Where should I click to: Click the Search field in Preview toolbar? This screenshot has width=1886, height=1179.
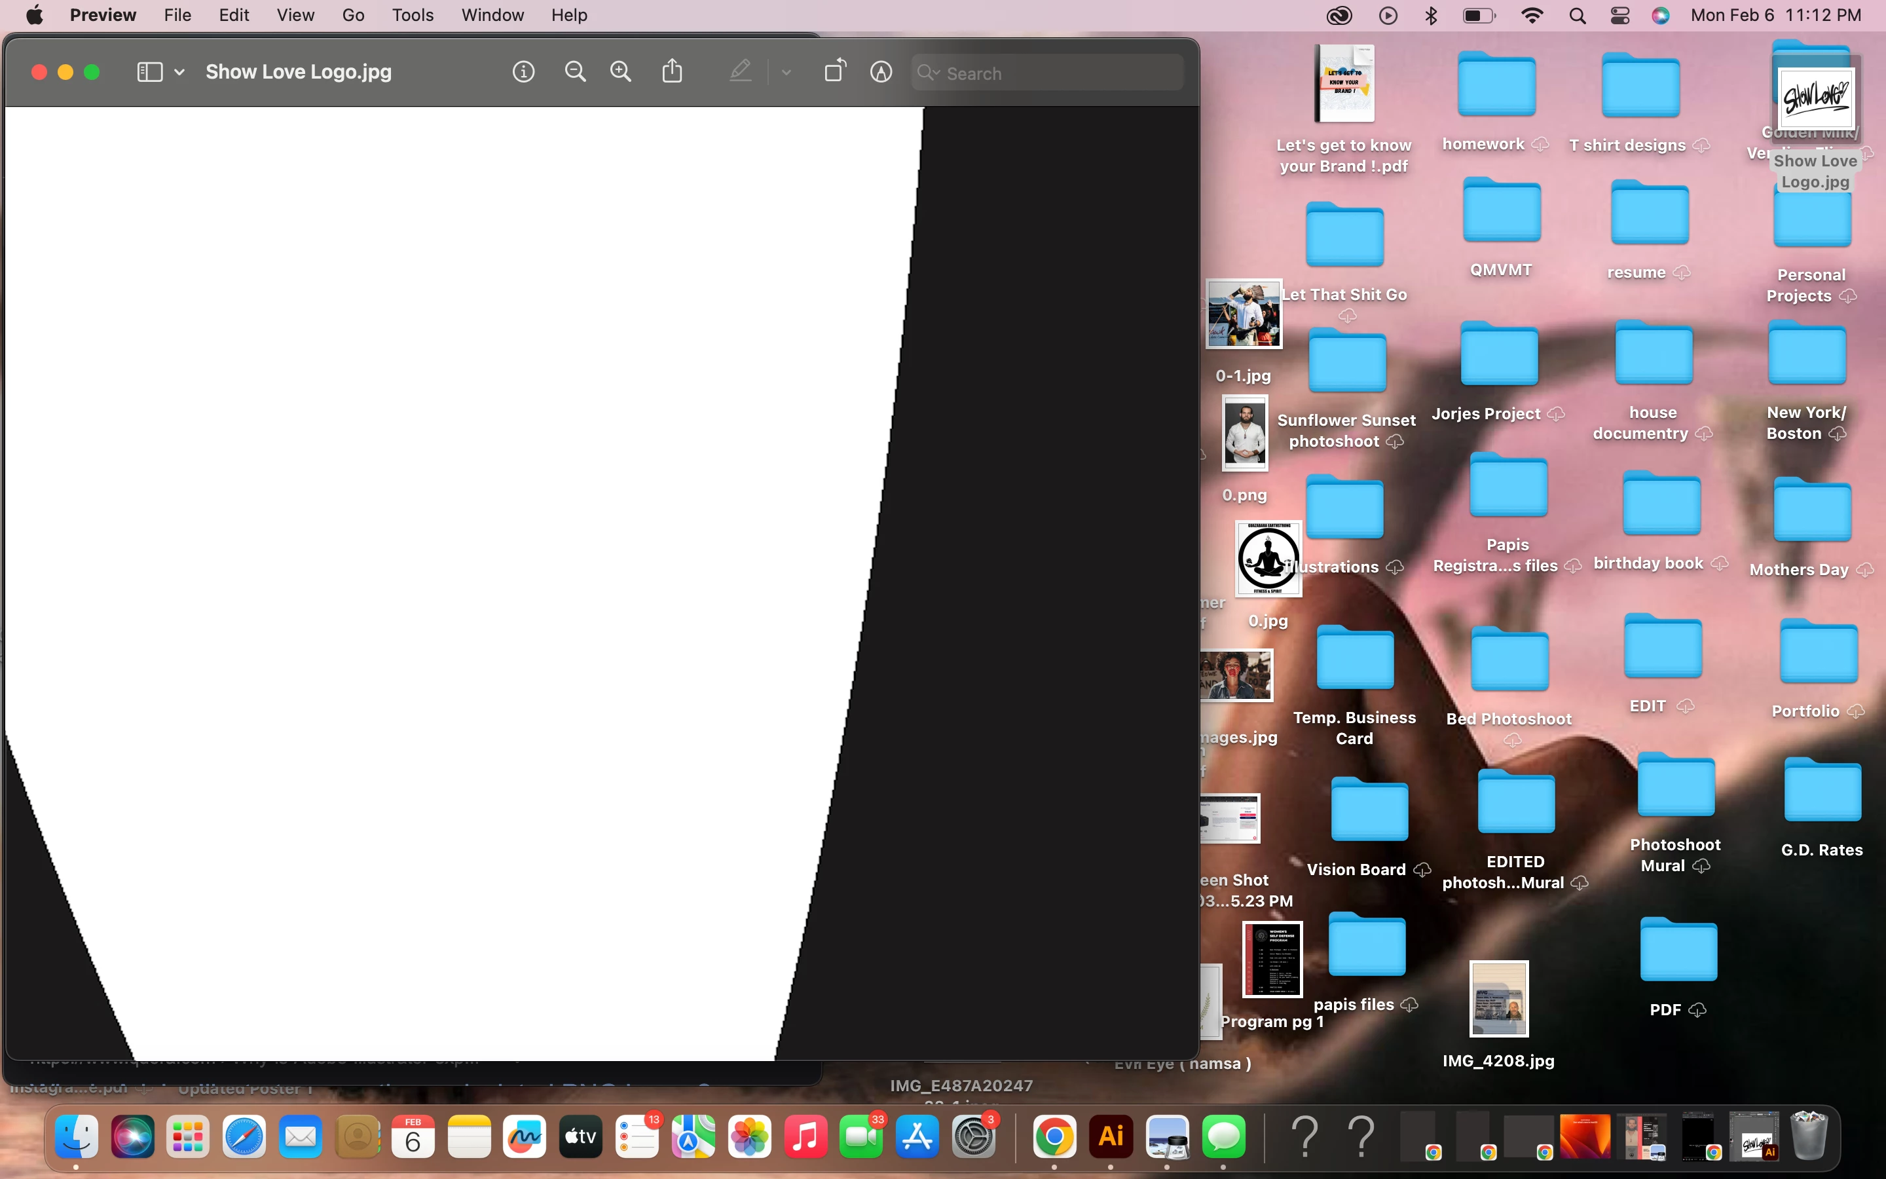coord(1060,73)
